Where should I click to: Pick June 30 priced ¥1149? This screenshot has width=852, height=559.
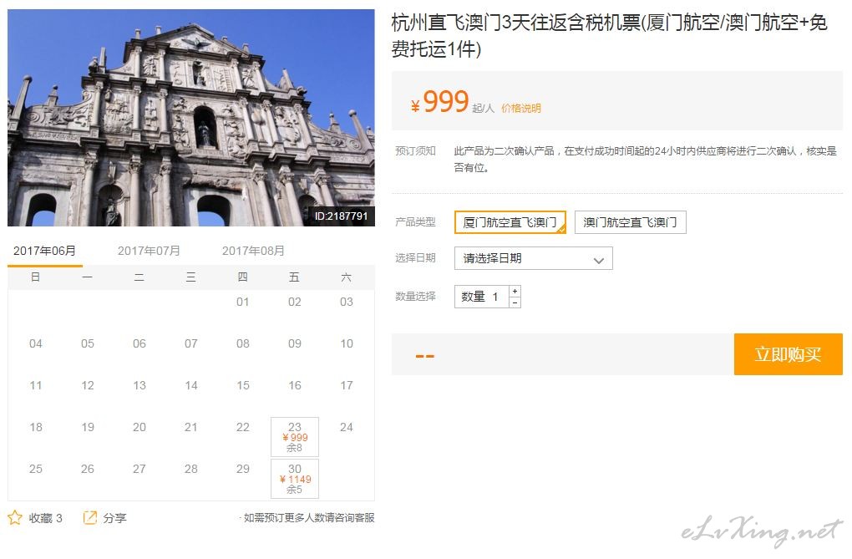[x=295, y=479]
